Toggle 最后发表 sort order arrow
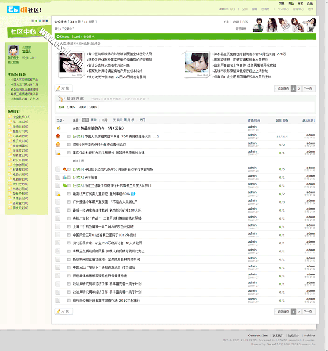 (x=314, y=120)
